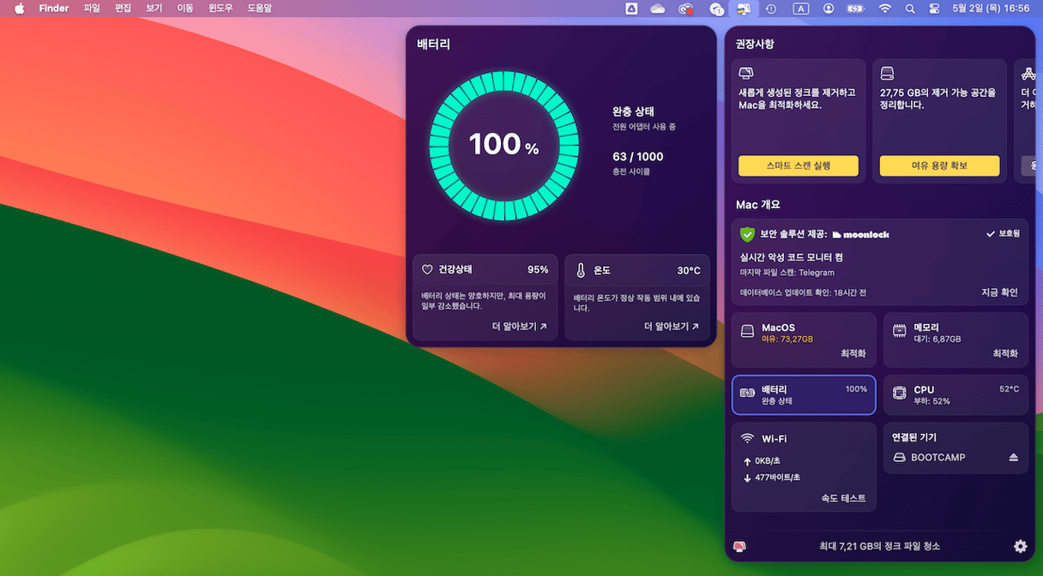This screenshot has width=1043, height=576.
Task: Click the 스마트 스캔 실행 button
Action: pos(798,166)
